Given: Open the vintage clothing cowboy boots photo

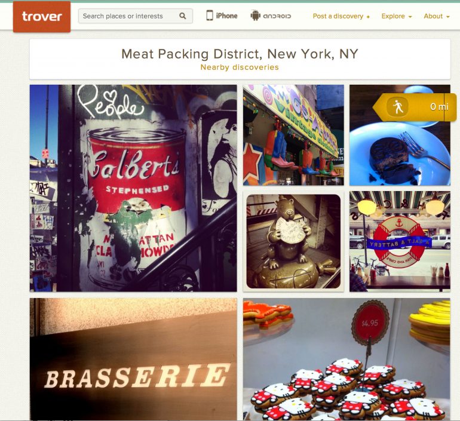Looking at the screenshot, I should pyautogui.click(x=293, y=135).
